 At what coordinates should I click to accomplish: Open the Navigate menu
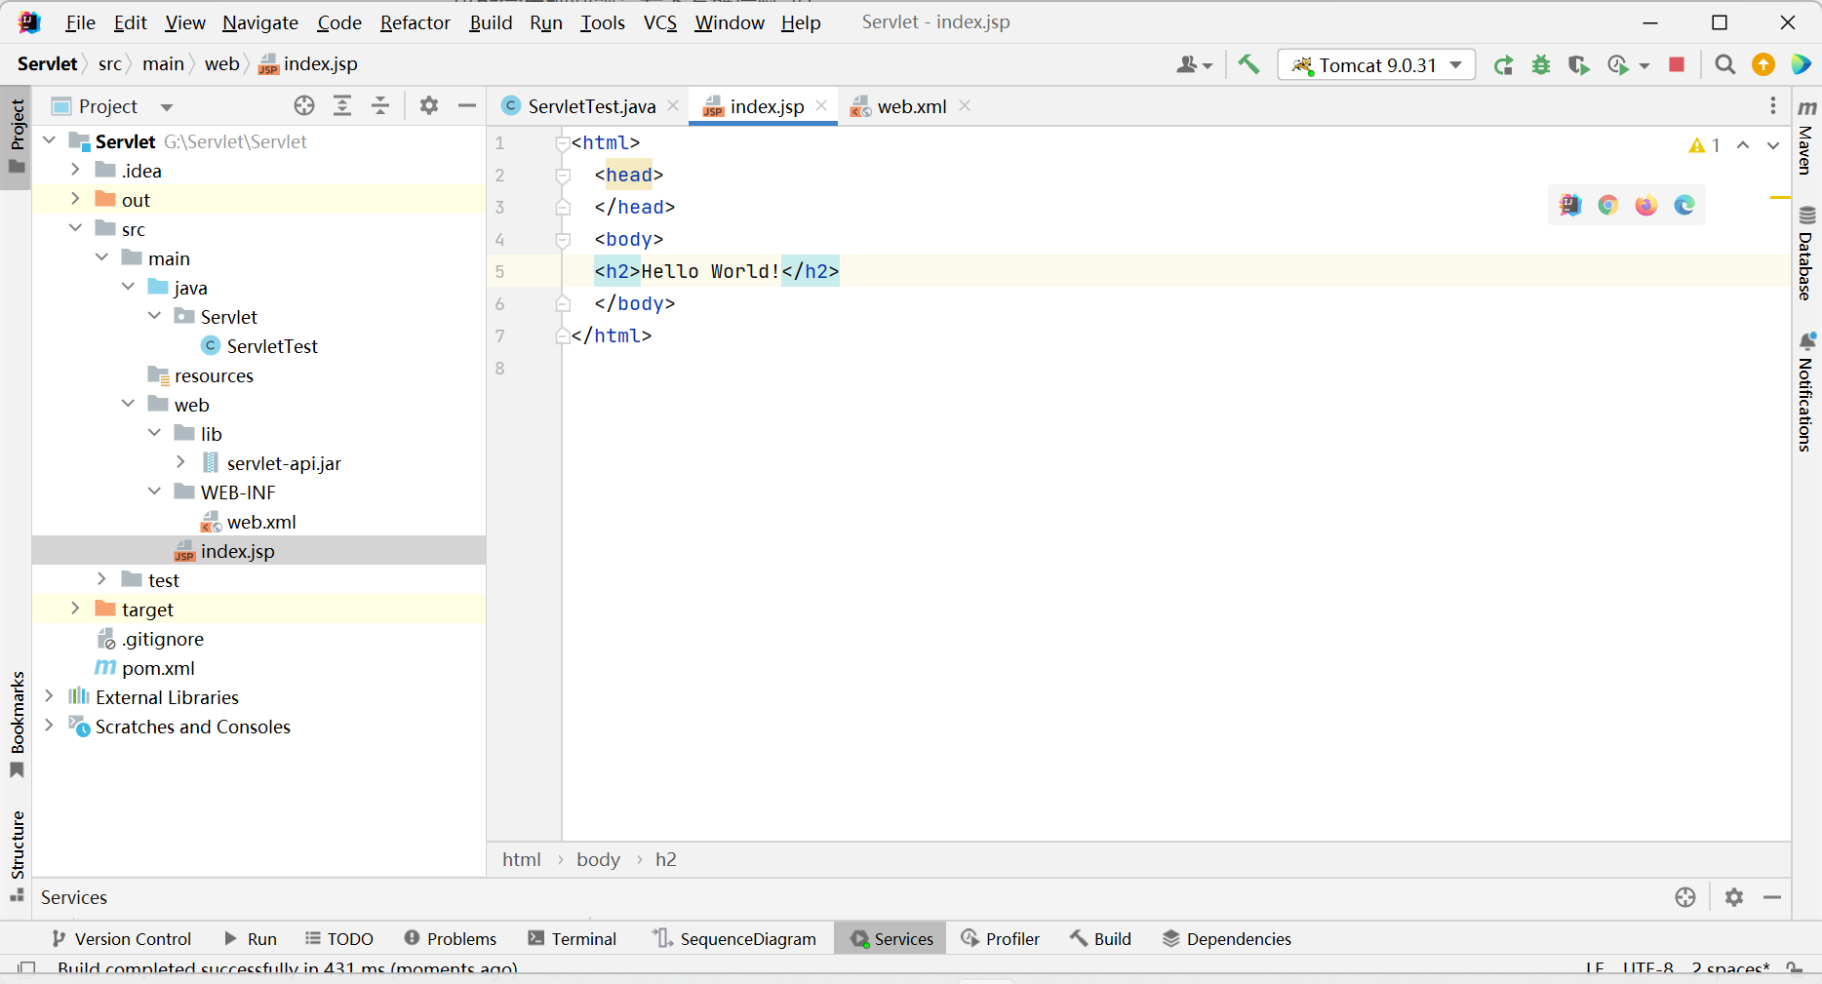click(x=260, y=22)
